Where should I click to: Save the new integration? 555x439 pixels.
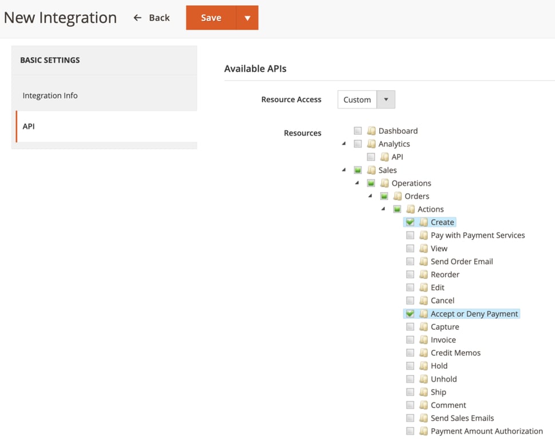point(211,17)
